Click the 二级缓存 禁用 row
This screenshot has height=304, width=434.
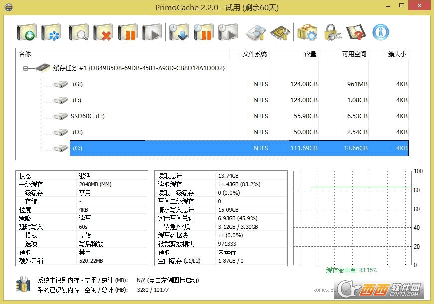pyautogui.click(x=82, y=193)
